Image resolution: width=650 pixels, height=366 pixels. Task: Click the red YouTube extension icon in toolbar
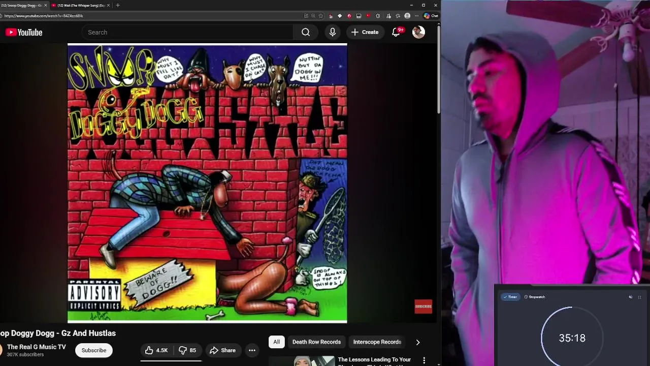pyautogui.click(x=368, y=16)
